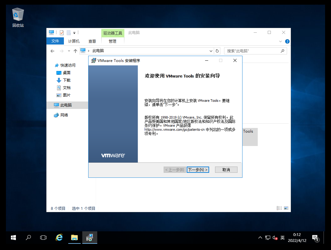The height and width of the screenshot is (250, 331).
Task: Click the 下一步(N) button in installer
Action: coord(198,170)
